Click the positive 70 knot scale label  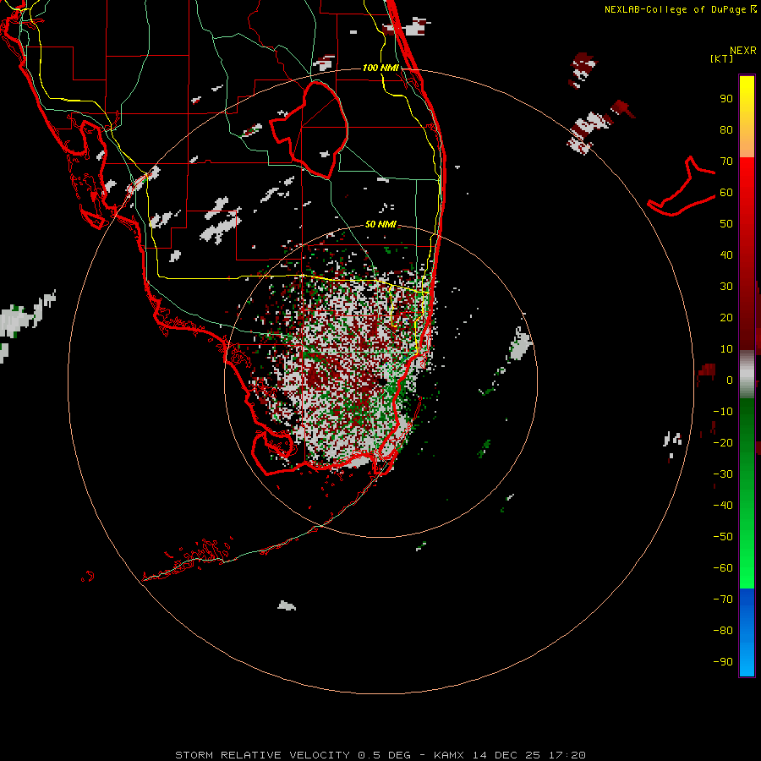tap(726, 162)
